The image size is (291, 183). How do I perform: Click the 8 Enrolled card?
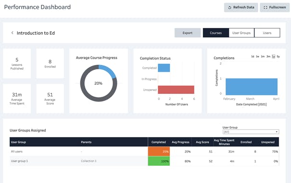50,64
